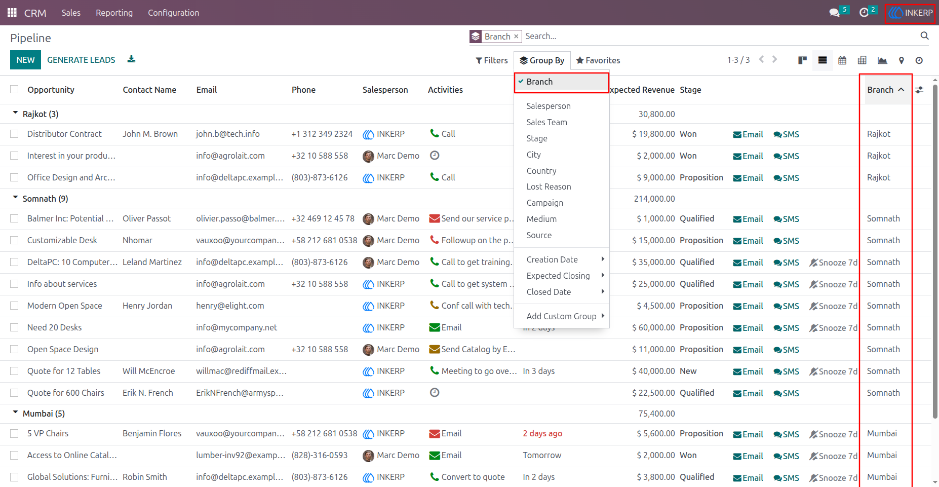Expand the Creation Date group submenu

tap(561, 259)
